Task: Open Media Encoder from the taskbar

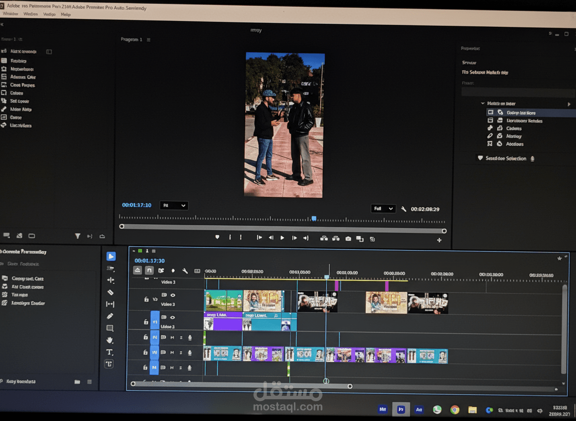Action: pyautogui.click(x=383, y=409)
